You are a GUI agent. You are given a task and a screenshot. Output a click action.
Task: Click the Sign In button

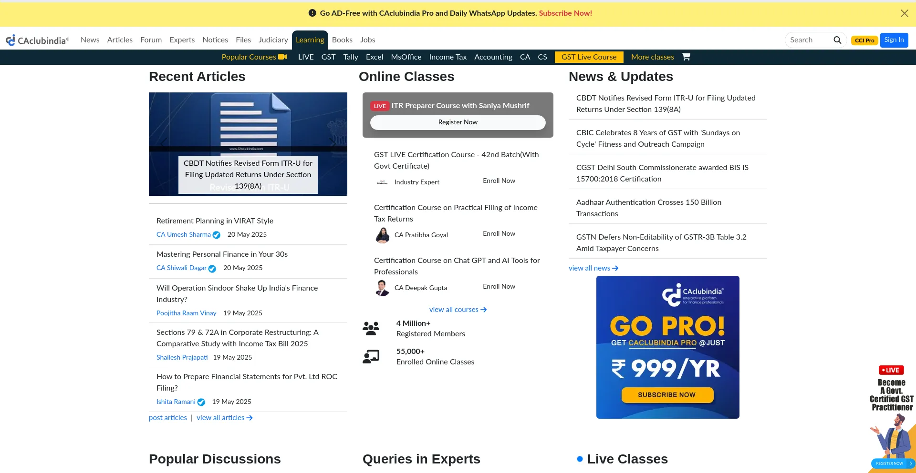pyautogui.click(x=894, y=40)
